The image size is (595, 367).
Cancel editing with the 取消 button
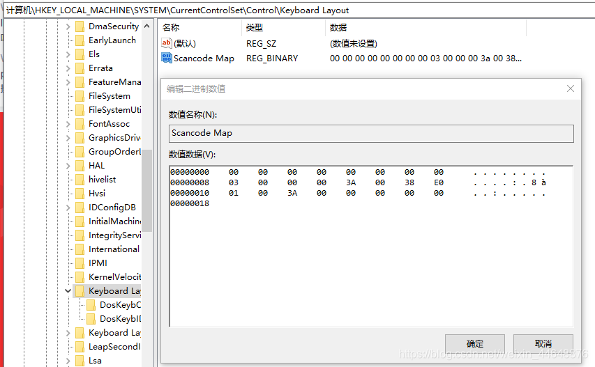tap(543, 344)
